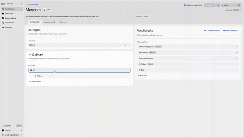Click the Functionality heading
Viewport: 244px width, 138px height.
[x=145, y=31]
